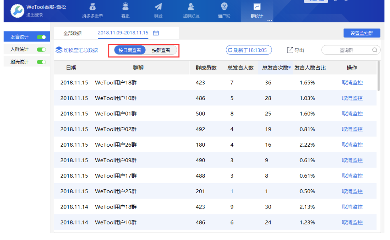Viewport: 390px width, 240px height.
Task: Open the 2018.11.09-2018.11.15 date range picker
Action: (x=123, y=33)
